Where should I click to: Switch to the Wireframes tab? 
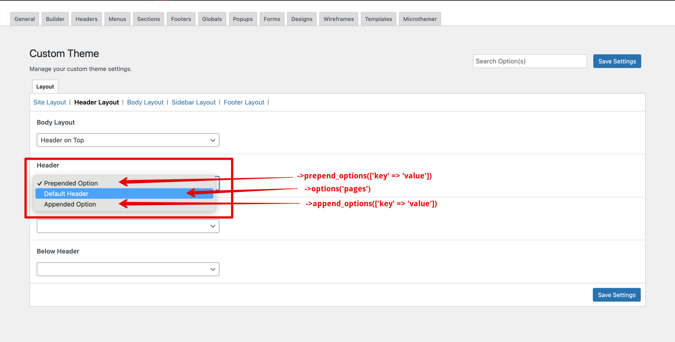pos(338,19)
